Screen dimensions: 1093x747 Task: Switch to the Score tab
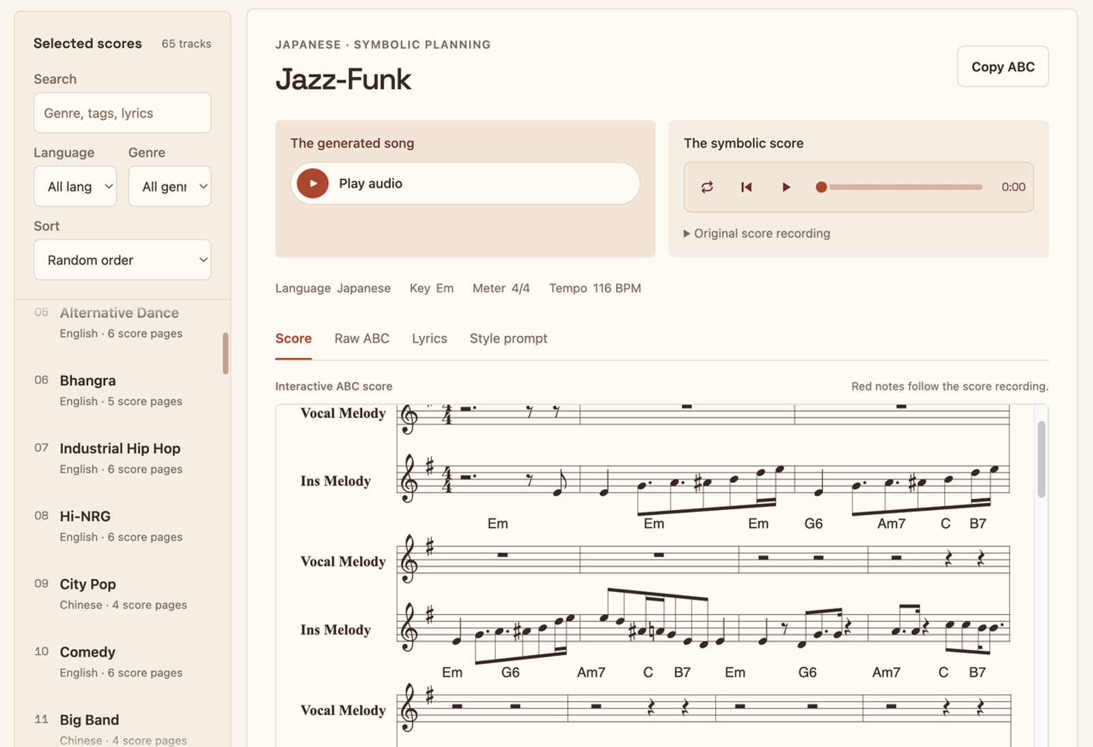pos(294,339)
